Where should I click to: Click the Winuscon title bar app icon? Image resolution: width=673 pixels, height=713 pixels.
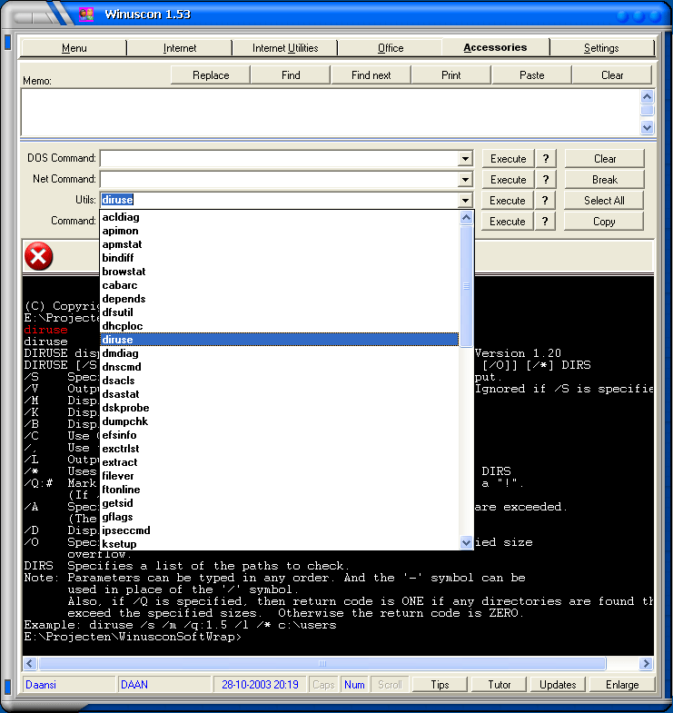[86, 15]
